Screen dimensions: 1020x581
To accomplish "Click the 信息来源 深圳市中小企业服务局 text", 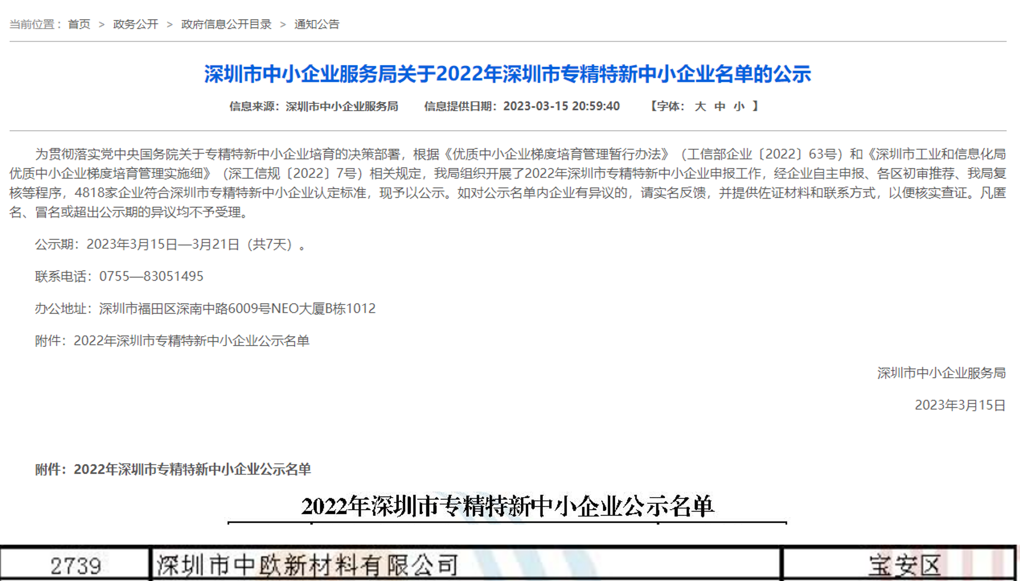I will [313, 106].
